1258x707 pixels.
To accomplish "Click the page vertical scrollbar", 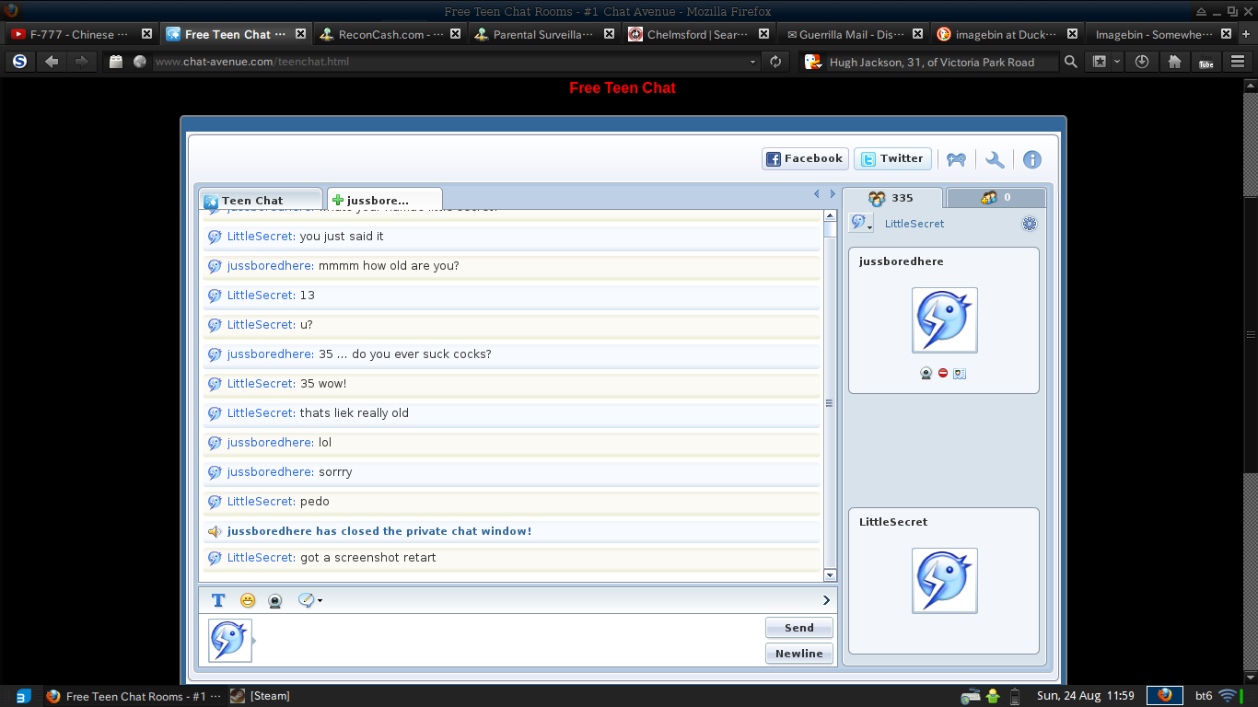I will point(1250,335).
